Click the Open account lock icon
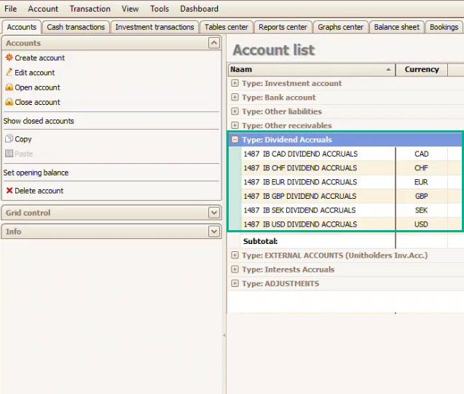Image resolution: width=464 pixels, height=394 pixels. coord(9,87)
